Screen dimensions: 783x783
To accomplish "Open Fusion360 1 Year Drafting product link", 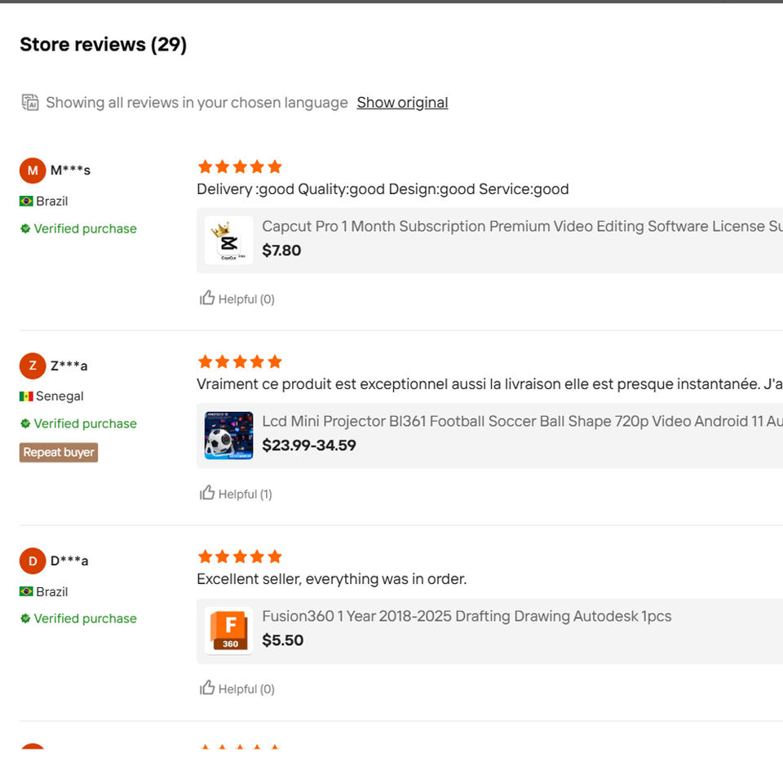I will point(467,617).
